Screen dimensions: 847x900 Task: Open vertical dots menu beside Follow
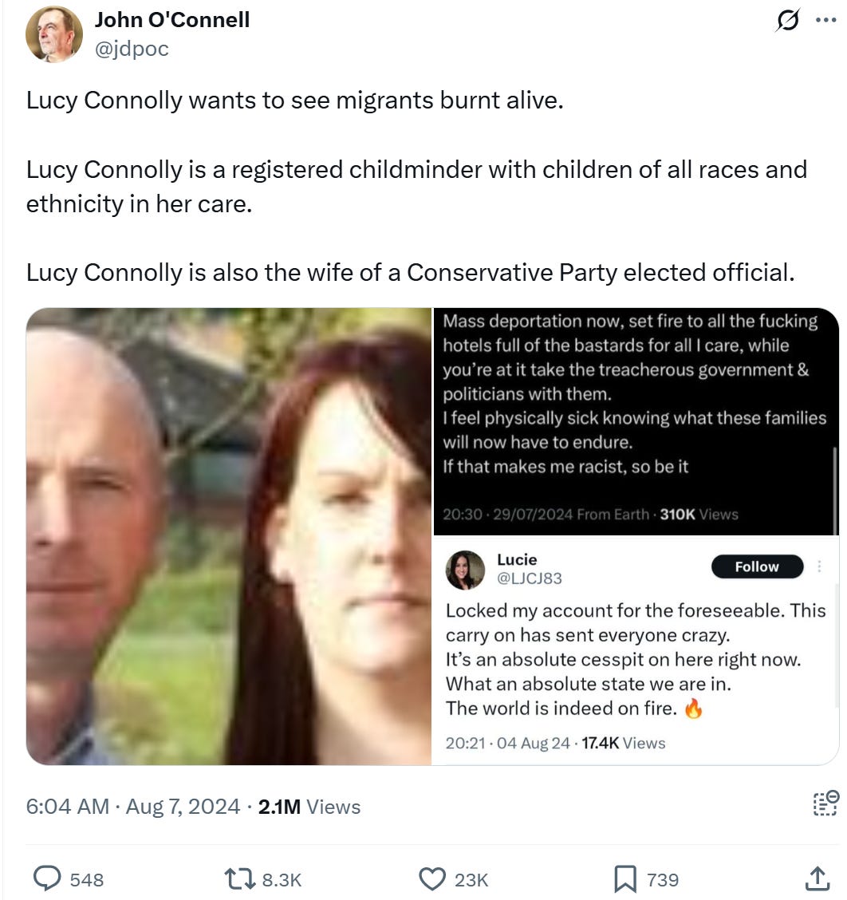(x=819, y=566)
